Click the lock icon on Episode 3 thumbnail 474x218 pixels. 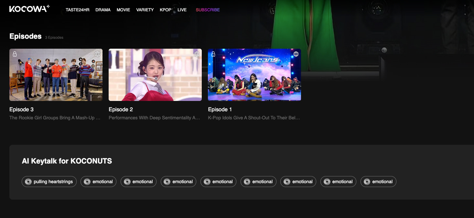coord(15,54)
